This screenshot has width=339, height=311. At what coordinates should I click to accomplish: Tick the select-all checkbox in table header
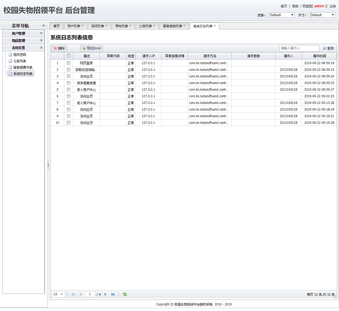click(69, 56)
